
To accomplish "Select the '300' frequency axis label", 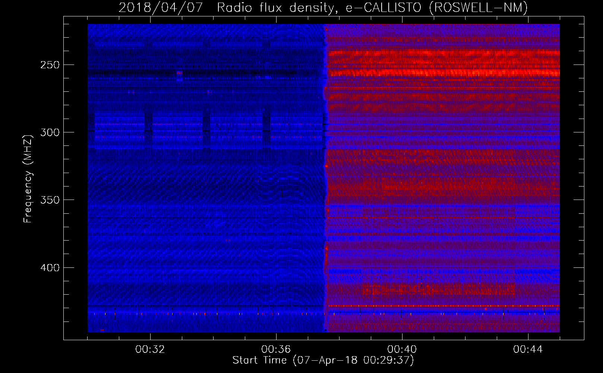I will tap(50, 132).
